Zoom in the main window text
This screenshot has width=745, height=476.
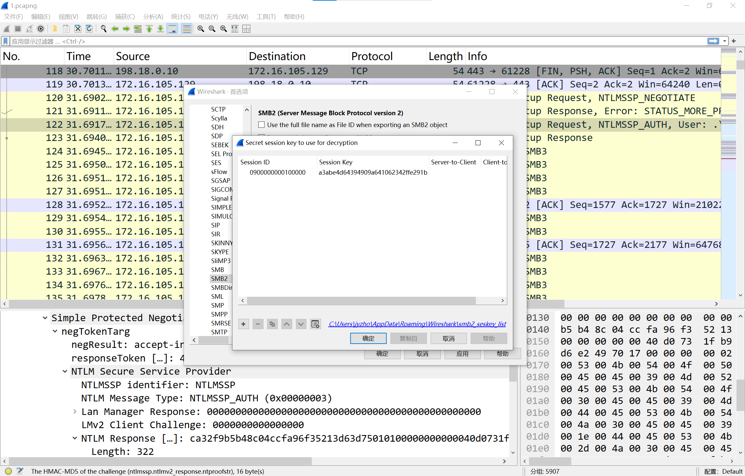pyautogui.click(x=200, y=29)
